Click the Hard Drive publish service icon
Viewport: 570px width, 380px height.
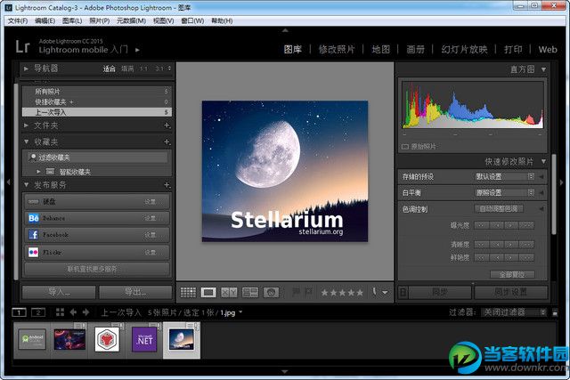34,201
